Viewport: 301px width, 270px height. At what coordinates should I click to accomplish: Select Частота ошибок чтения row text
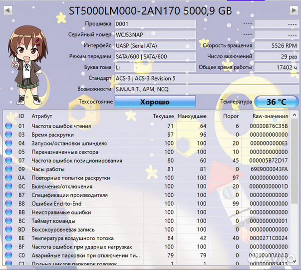coord(61,126)
